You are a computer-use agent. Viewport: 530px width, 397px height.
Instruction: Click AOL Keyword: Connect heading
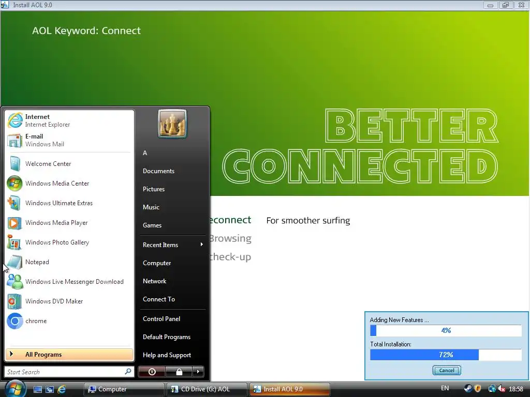coord(86,30)
